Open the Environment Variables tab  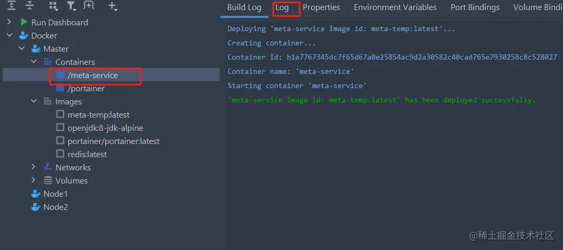pyautogui.click(x=396, y=7)
